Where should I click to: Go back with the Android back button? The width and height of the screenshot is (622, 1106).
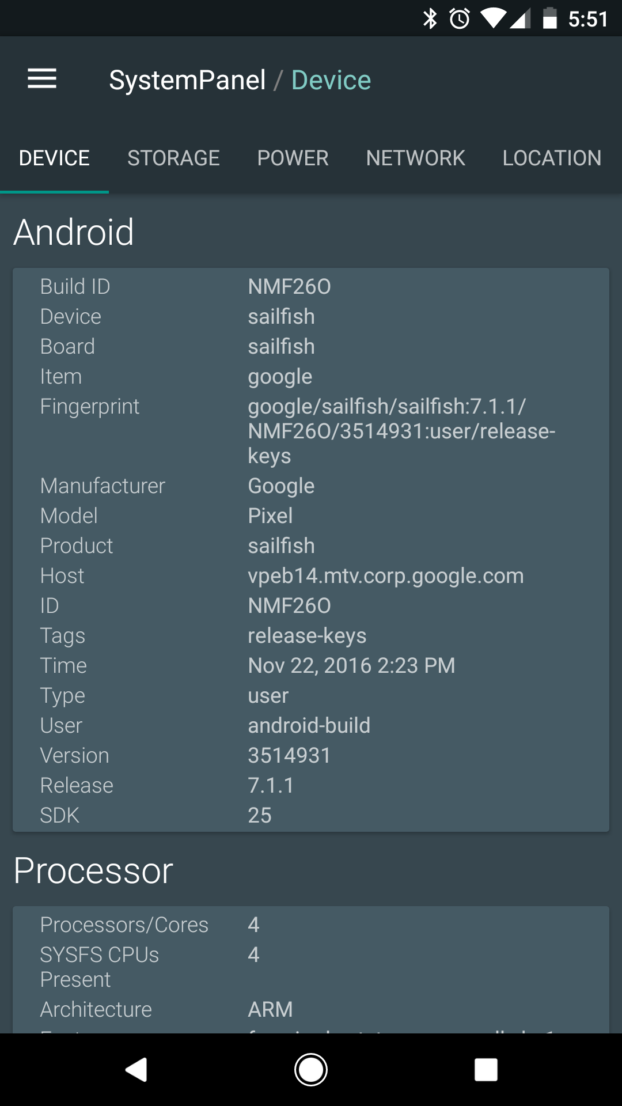(x=136, y=1070)
